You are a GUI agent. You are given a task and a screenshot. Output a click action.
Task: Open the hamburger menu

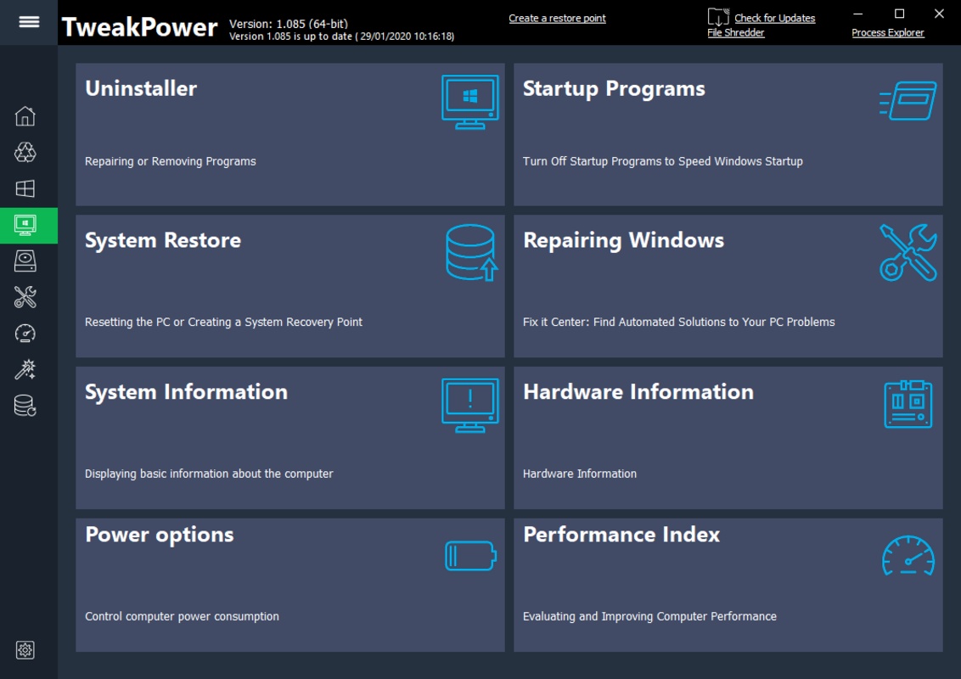click(x=29, y=22)
